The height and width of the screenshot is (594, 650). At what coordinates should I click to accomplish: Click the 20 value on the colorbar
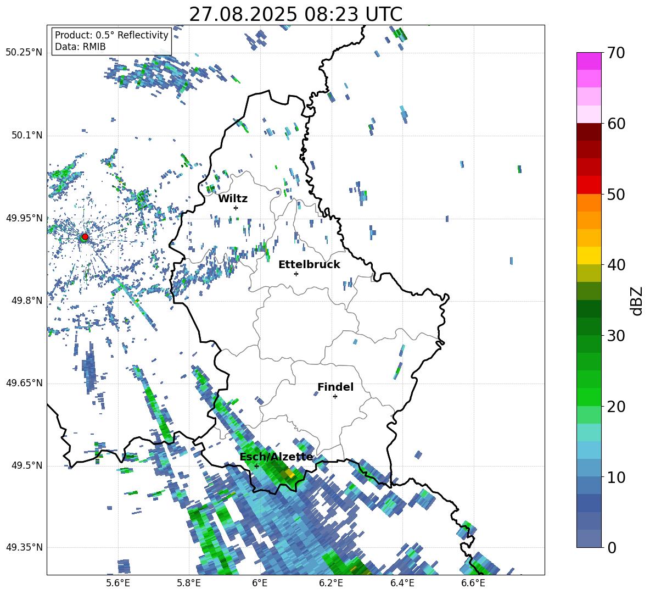[616, 406]
